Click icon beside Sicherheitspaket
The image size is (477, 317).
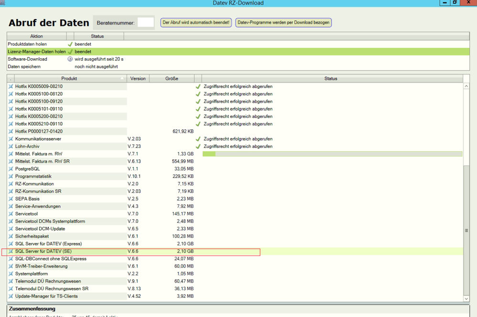(x=11, y=236)
